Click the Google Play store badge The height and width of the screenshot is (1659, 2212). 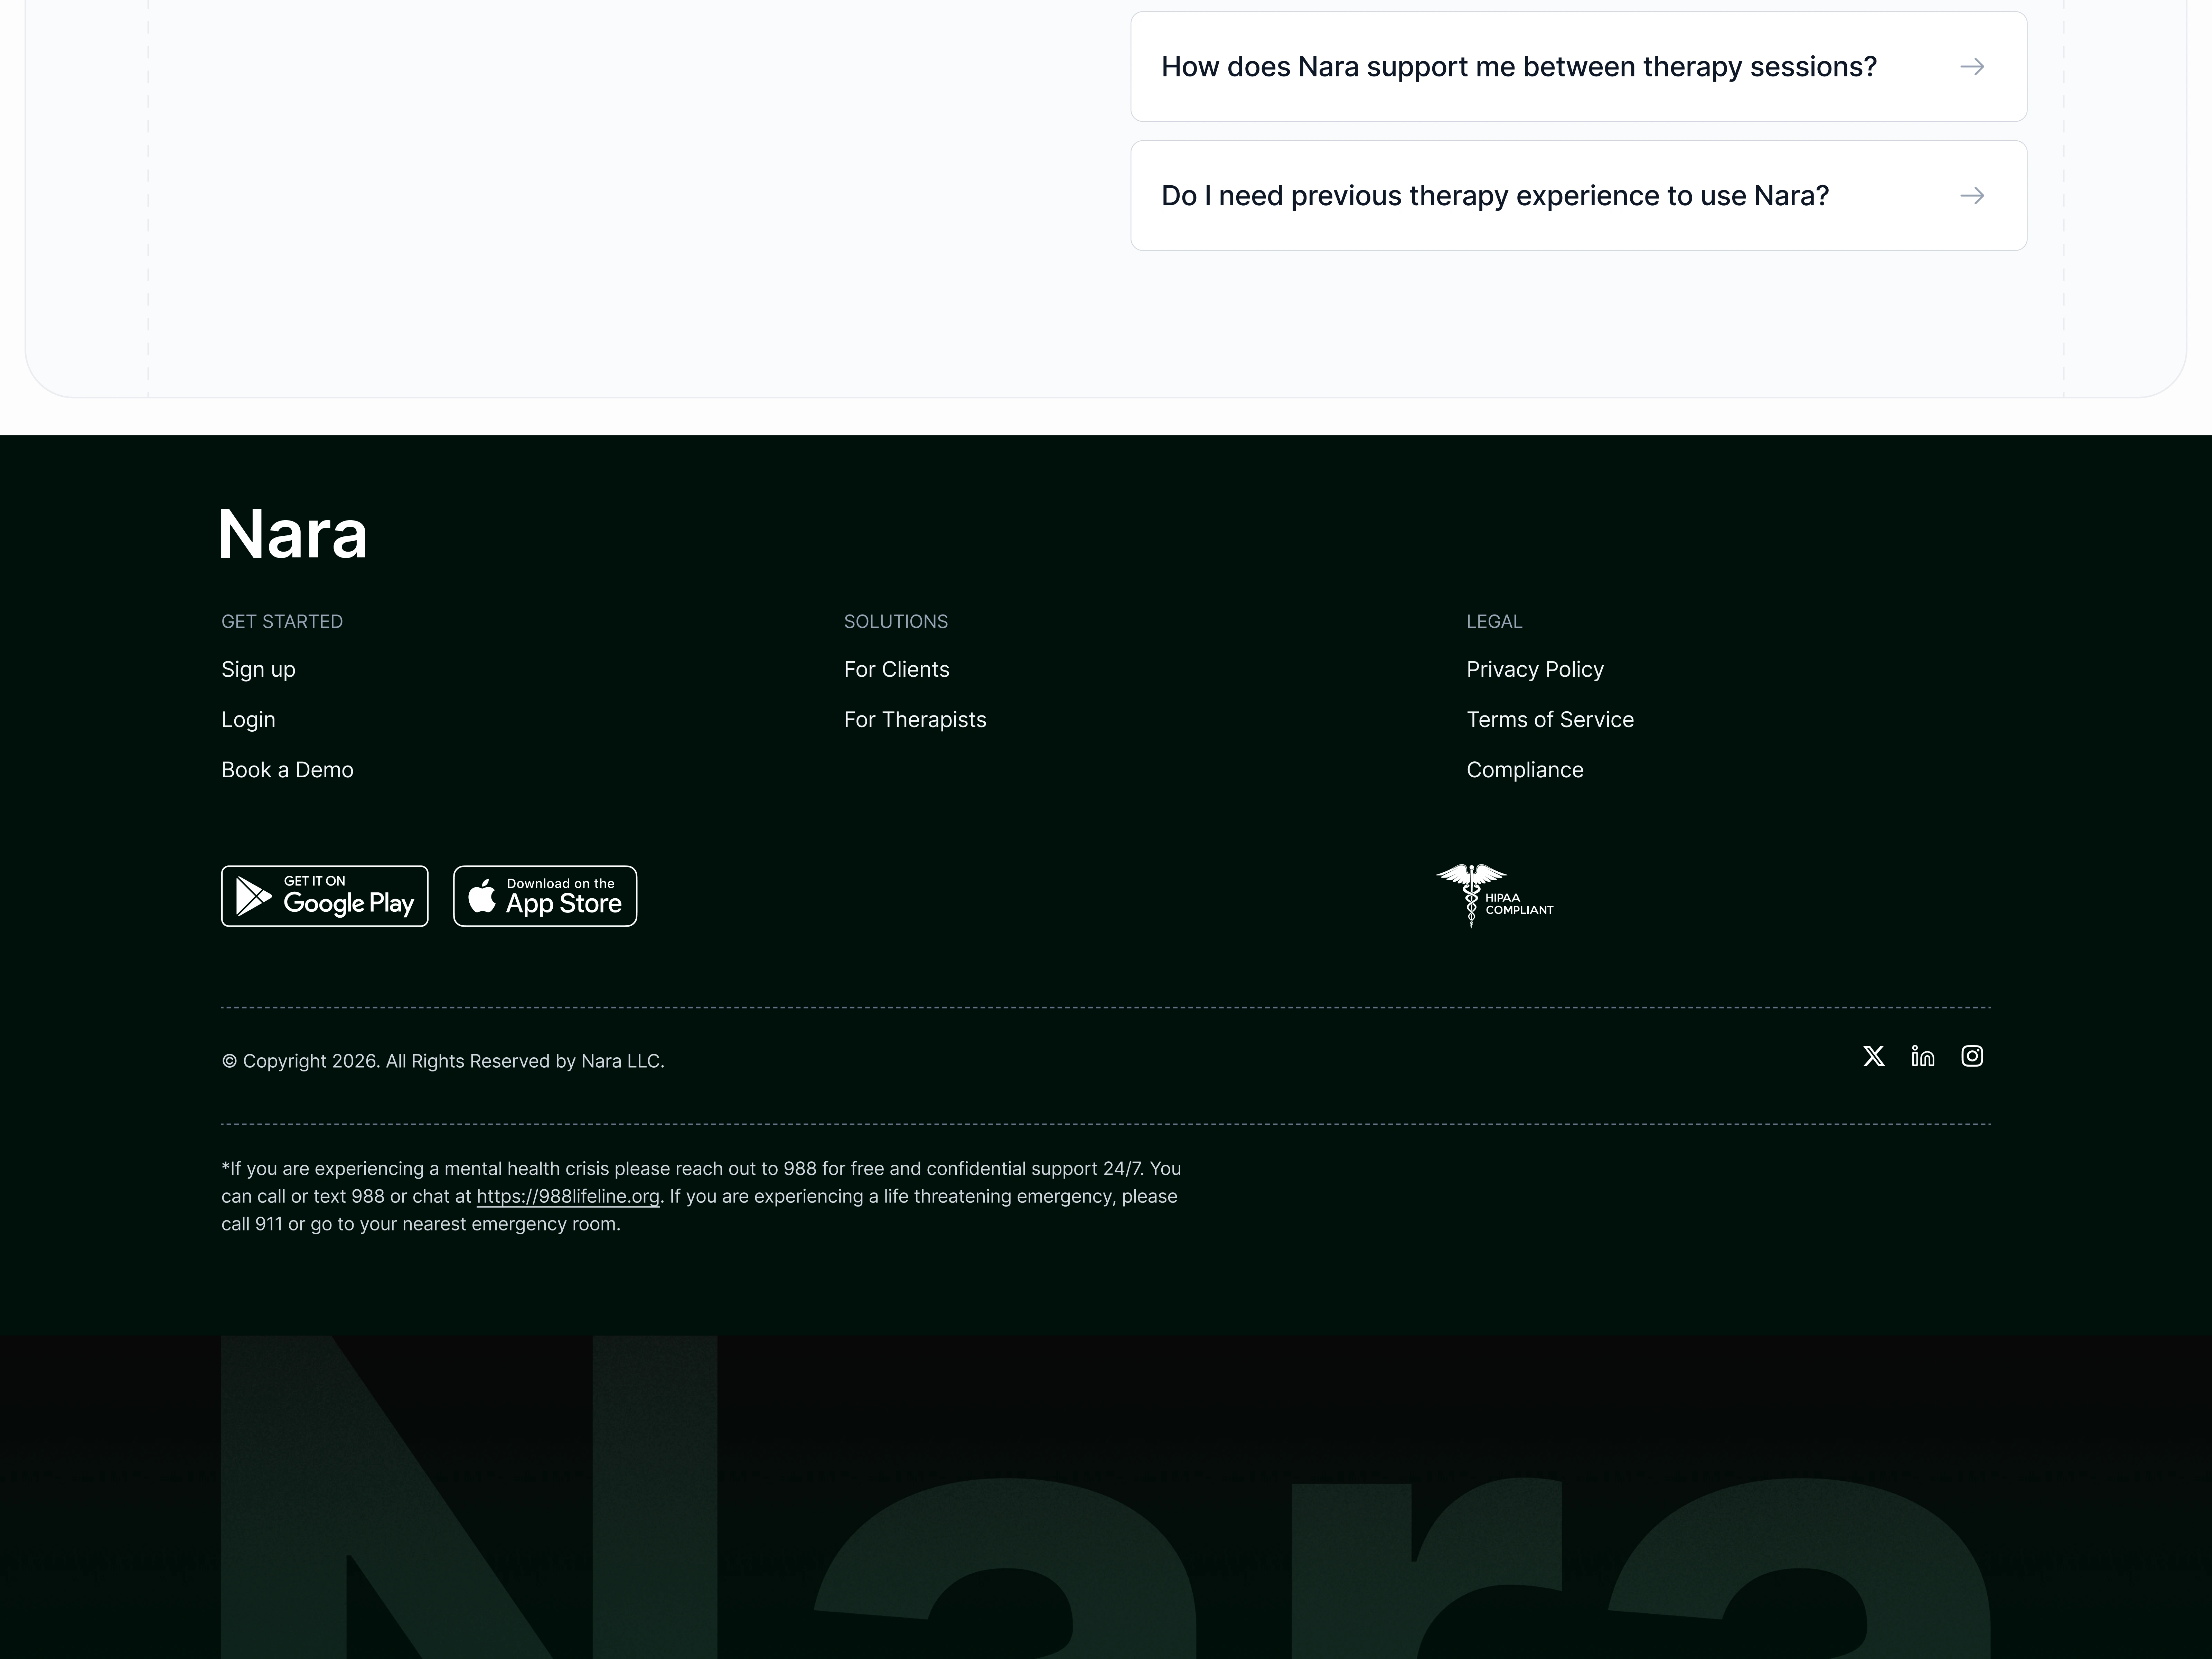[324, 896]
